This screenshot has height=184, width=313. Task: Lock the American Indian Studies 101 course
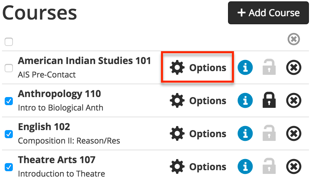click(269, 67)
